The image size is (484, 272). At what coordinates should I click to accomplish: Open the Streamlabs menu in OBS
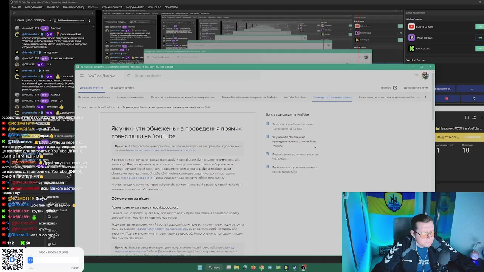click(171, 7)
